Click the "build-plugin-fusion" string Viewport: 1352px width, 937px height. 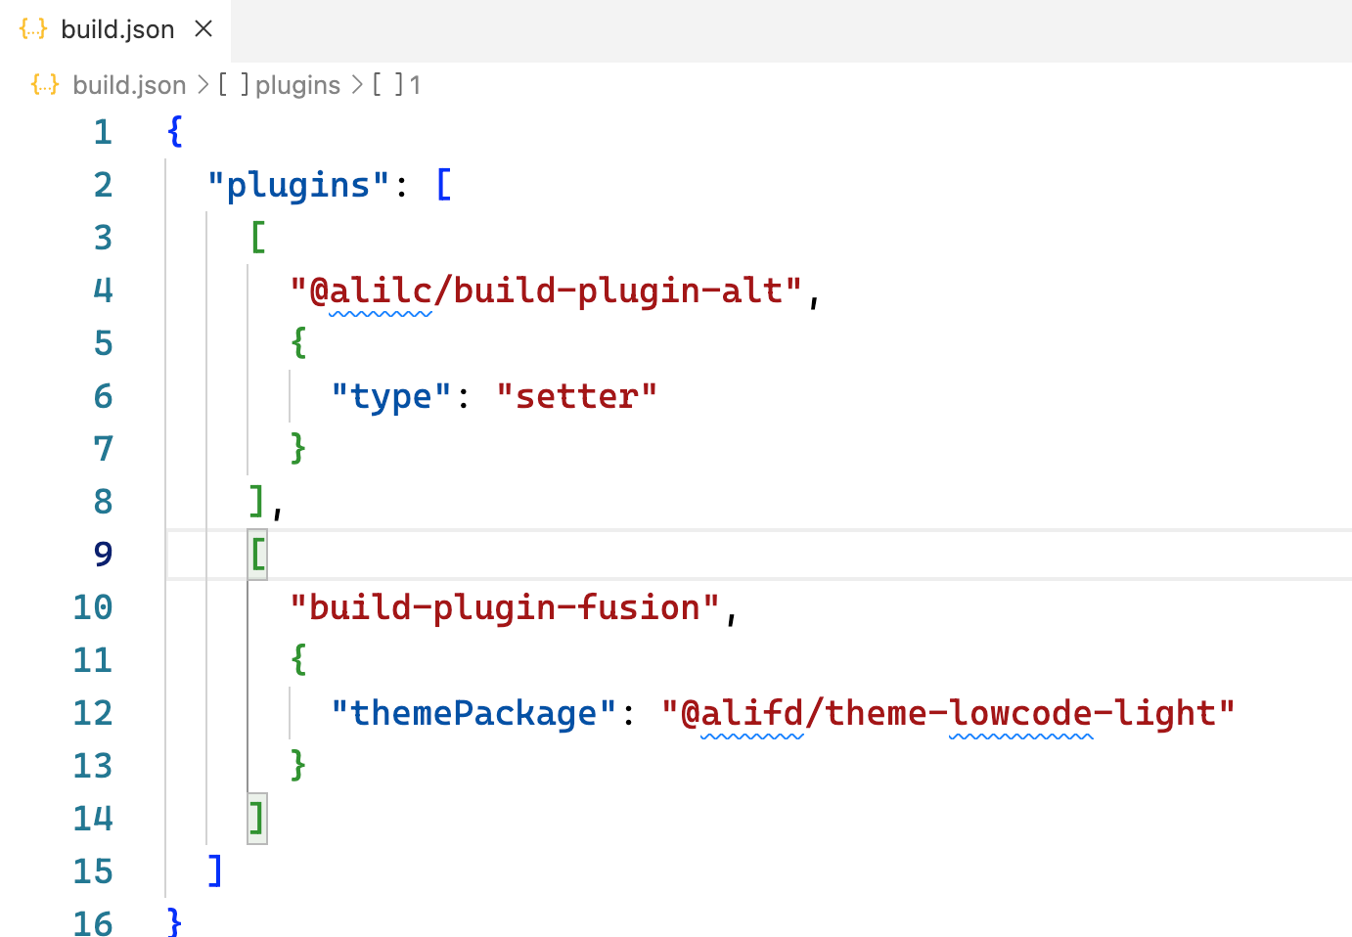(505, 607)
